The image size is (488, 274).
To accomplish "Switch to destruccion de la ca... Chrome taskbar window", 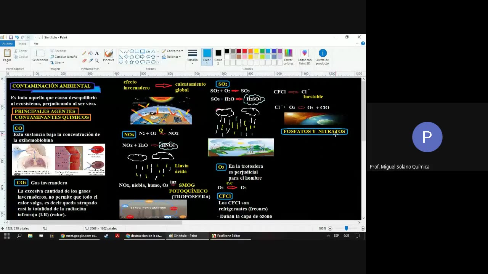I will pos(144,236).
